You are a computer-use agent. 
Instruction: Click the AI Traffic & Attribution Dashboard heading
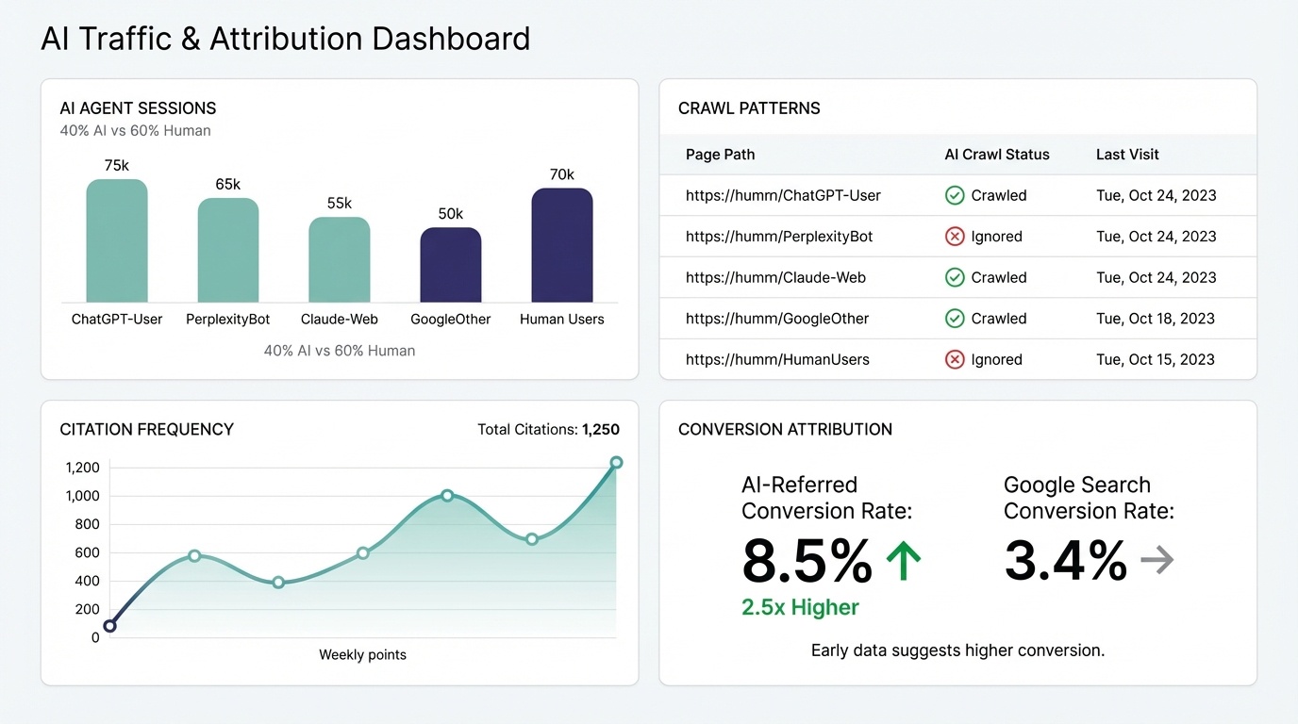[286, 39]
